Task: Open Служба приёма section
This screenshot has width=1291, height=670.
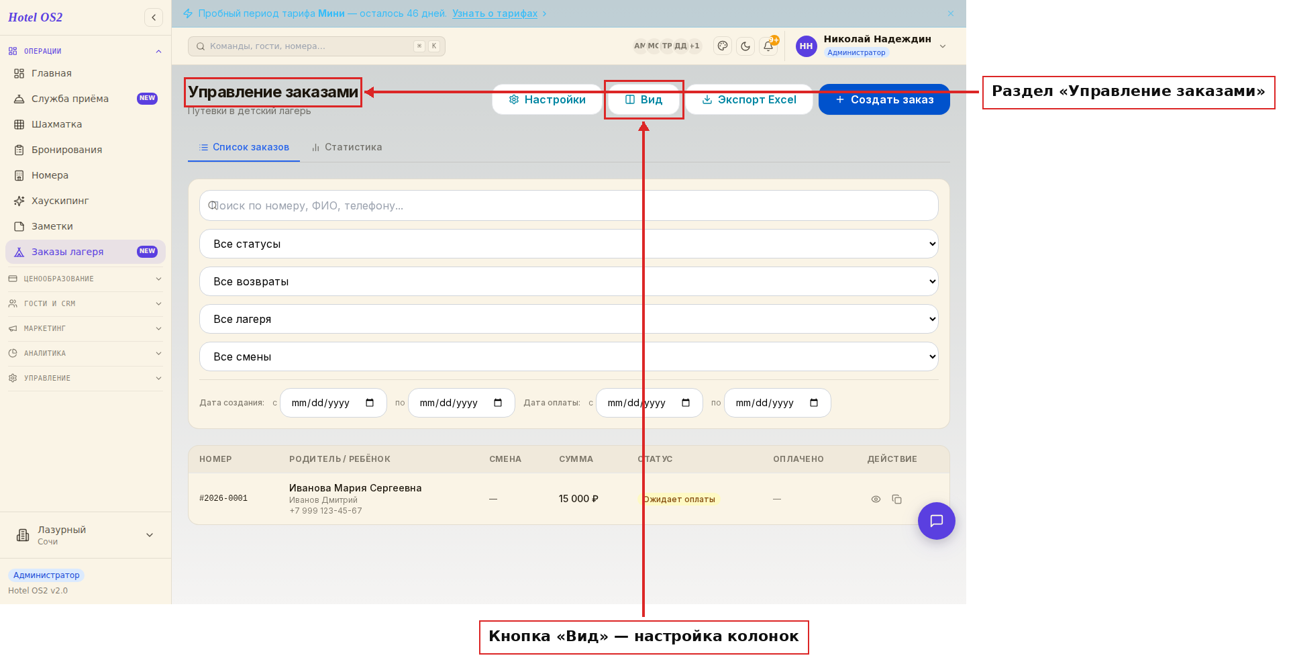Action: (x=85, y=99)
